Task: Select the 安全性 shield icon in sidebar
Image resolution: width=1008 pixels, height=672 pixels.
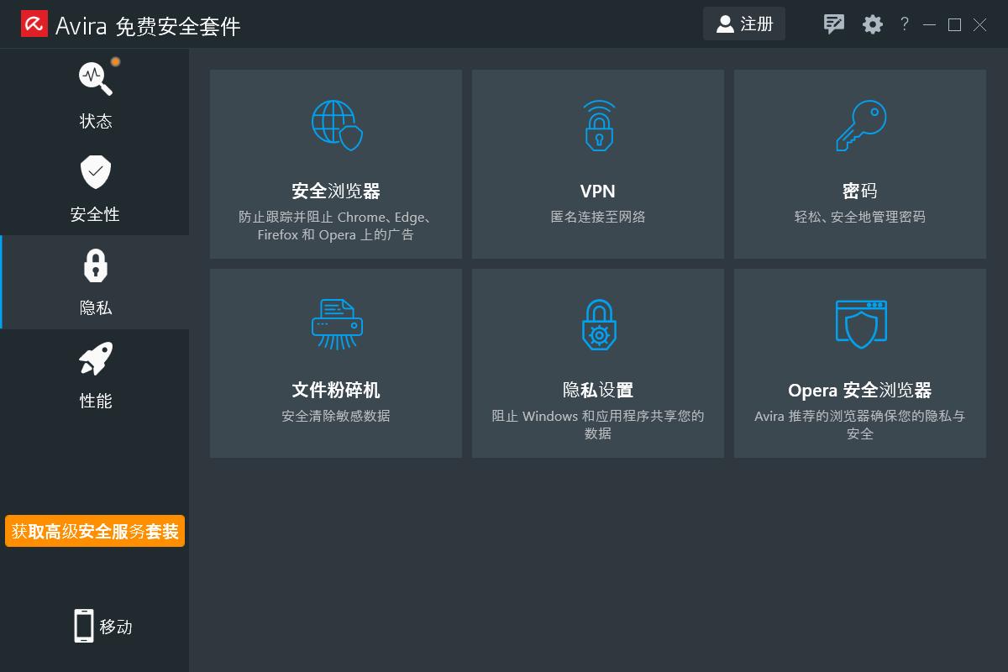Action: tap(95, 171)
